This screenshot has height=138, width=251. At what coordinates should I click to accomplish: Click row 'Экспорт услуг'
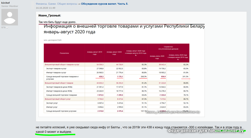(116, 103)
